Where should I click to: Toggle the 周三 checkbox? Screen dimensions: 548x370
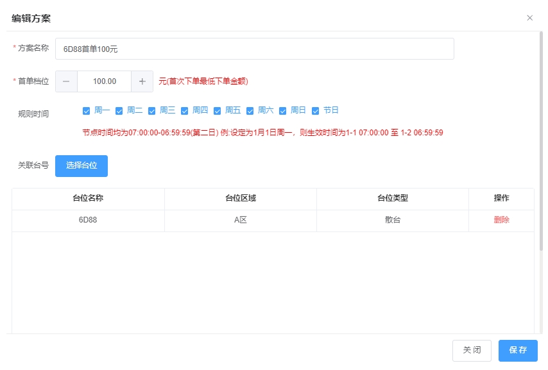tap(152, 110)
